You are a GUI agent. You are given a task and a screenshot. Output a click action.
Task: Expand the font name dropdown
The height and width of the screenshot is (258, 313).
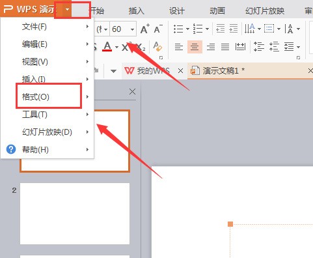pos(105,29)
